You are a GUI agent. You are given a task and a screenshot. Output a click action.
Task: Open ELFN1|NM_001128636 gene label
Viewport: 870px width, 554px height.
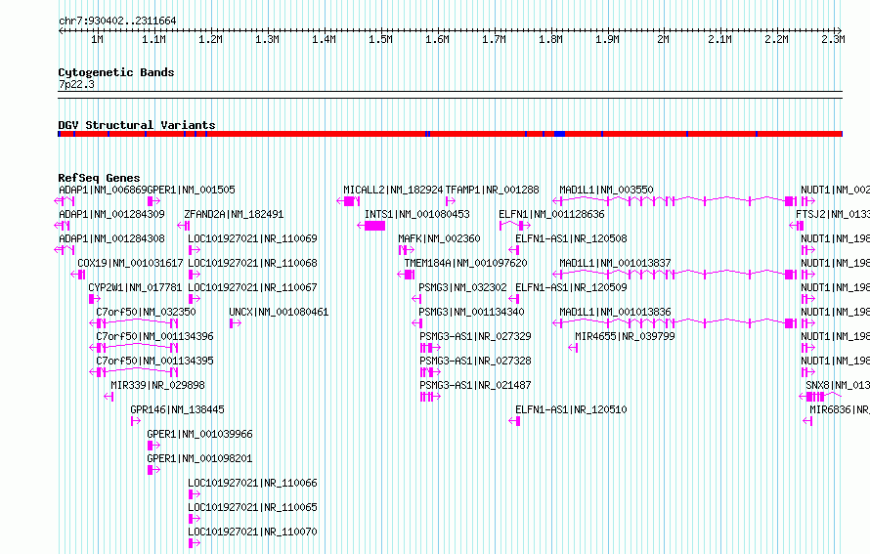tap(551, 214)
